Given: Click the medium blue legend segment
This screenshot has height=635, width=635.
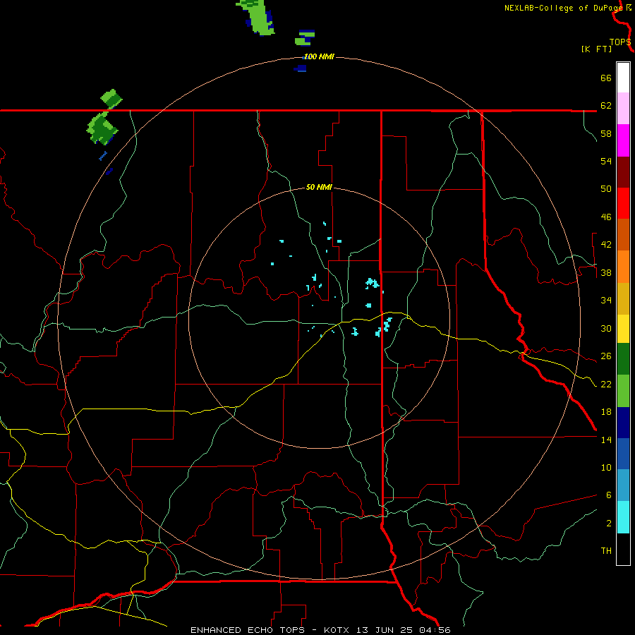Looking at the screenshot, I should 623,454.
